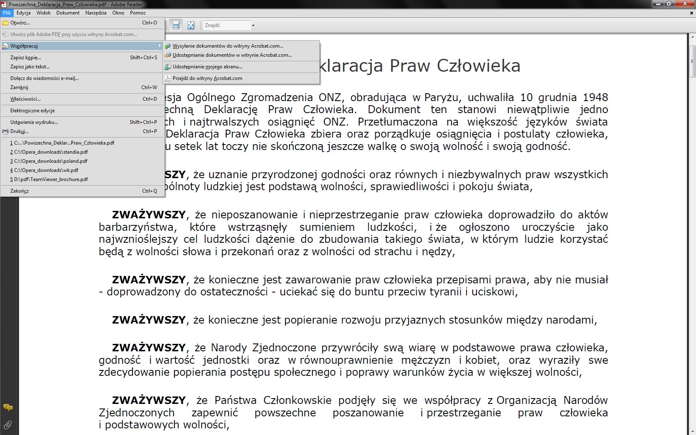Viewport: 696px width, 435px height.
Task: Choose Otwórz... from the Plik menu
Action: (x=82, y=23)
